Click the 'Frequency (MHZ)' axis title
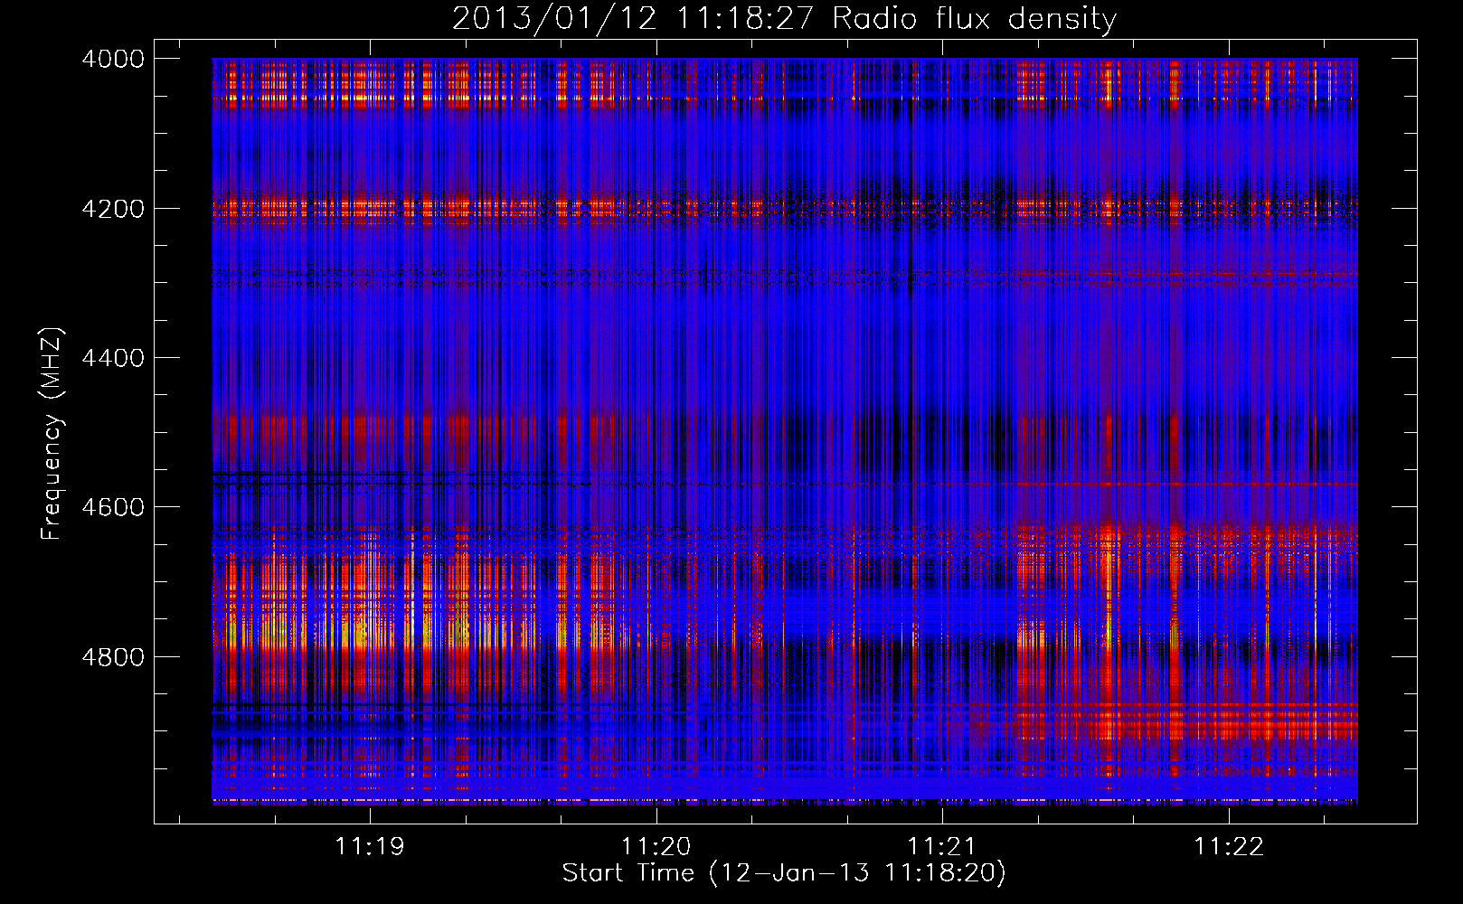 point(52,434)
